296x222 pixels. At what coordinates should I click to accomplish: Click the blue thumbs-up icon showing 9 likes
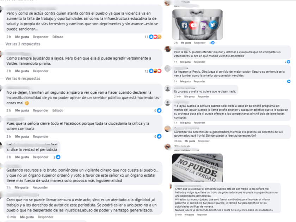[x=159, y=110]
